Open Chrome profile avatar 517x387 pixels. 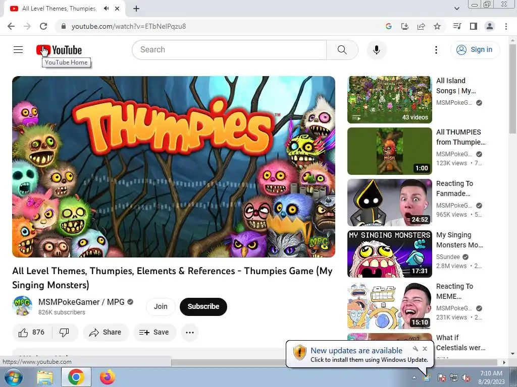pos(490,26)
